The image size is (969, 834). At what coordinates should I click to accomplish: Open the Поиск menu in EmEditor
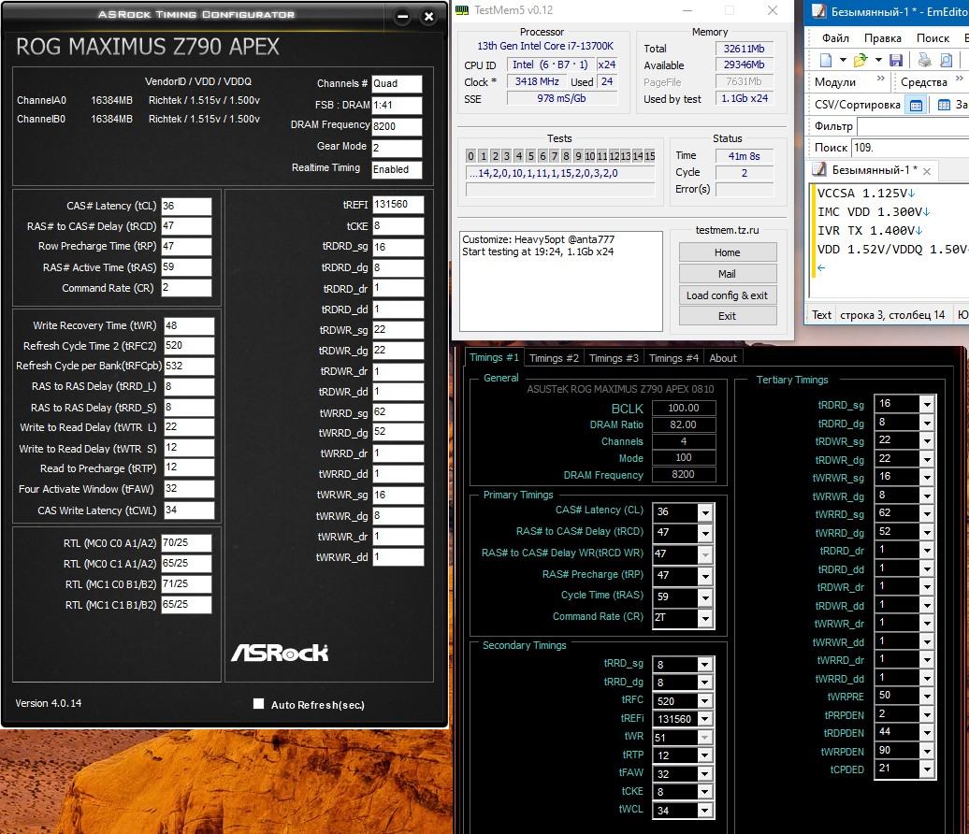tap(933, 38)
